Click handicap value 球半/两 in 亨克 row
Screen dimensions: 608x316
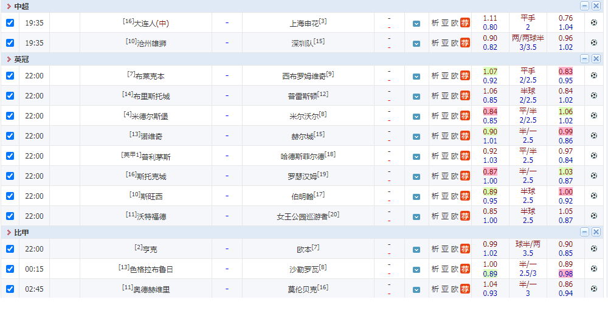tap(528, 244)
